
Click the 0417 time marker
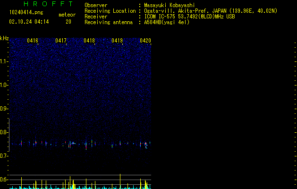click(61, 41)
